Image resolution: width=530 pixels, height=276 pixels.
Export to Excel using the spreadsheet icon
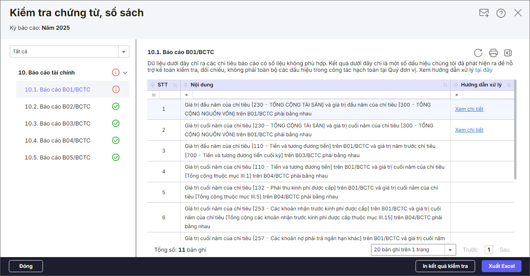[x=508, y=53]
